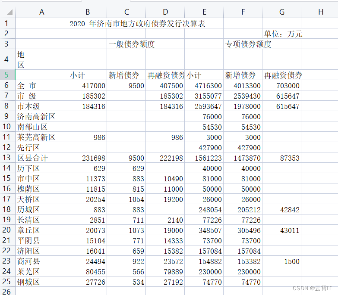Select column G header
Viewport: 338px width, 295px height.
click(x=282, y=12)
